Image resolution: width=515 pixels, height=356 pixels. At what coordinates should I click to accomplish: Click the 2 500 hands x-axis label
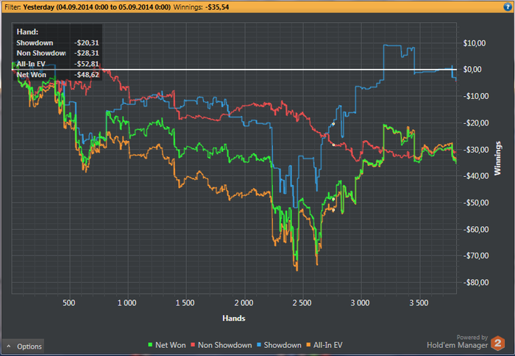pos(302,303)
